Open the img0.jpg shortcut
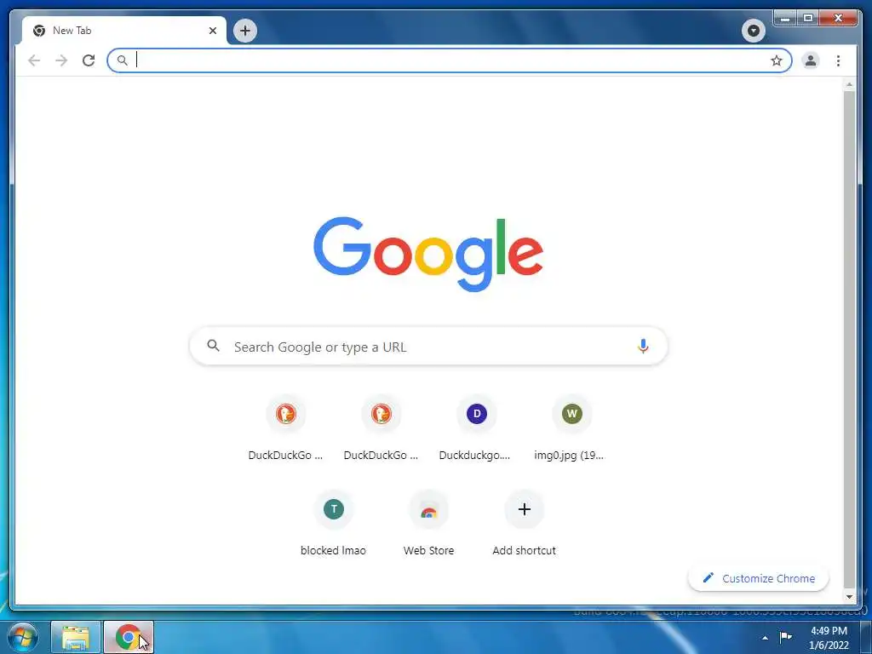 tap(571, 415)
